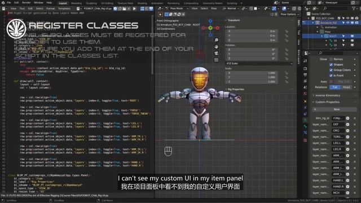Open the Pose menu in viewport header
Viewport: 361px width, 203px height.
(x=214, y=8)
